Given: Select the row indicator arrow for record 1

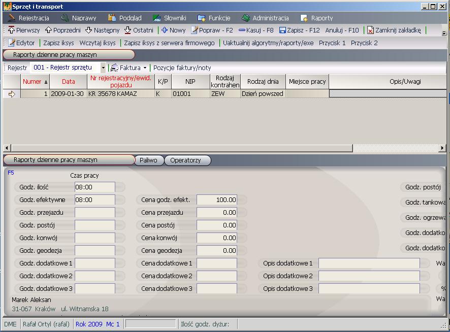Looking at the screenshot, I should pos(12,94).
